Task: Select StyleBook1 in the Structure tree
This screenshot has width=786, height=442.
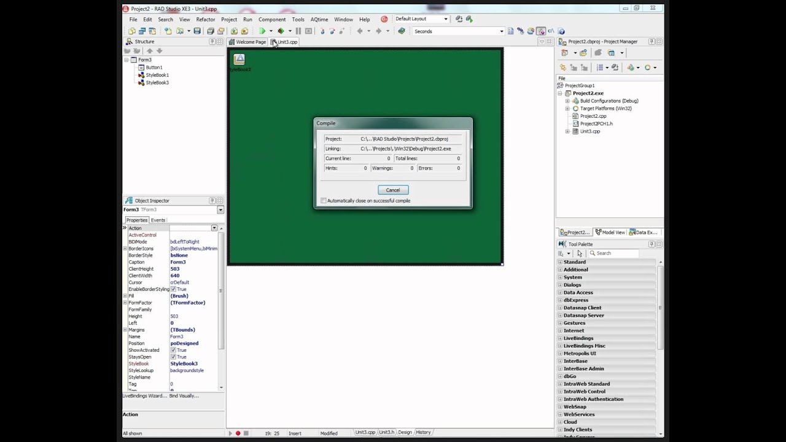Action: [x=157, y=75]
